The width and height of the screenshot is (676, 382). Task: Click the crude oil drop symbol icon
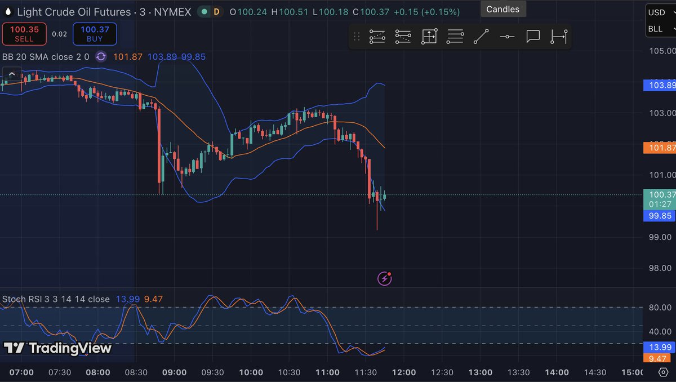tap(7, 12)
